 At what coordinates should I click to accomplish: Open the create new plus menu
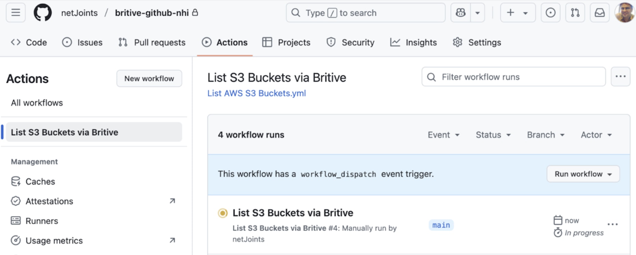518,13
